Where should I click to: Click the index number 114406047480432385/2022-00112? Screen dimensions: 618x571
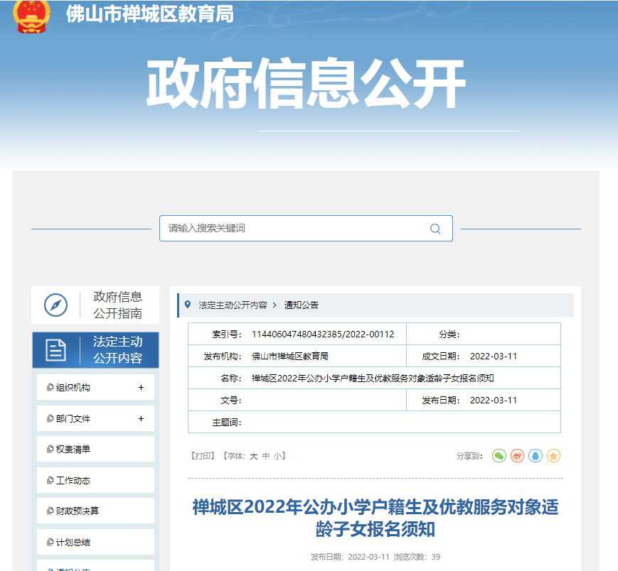coord(323,334)
